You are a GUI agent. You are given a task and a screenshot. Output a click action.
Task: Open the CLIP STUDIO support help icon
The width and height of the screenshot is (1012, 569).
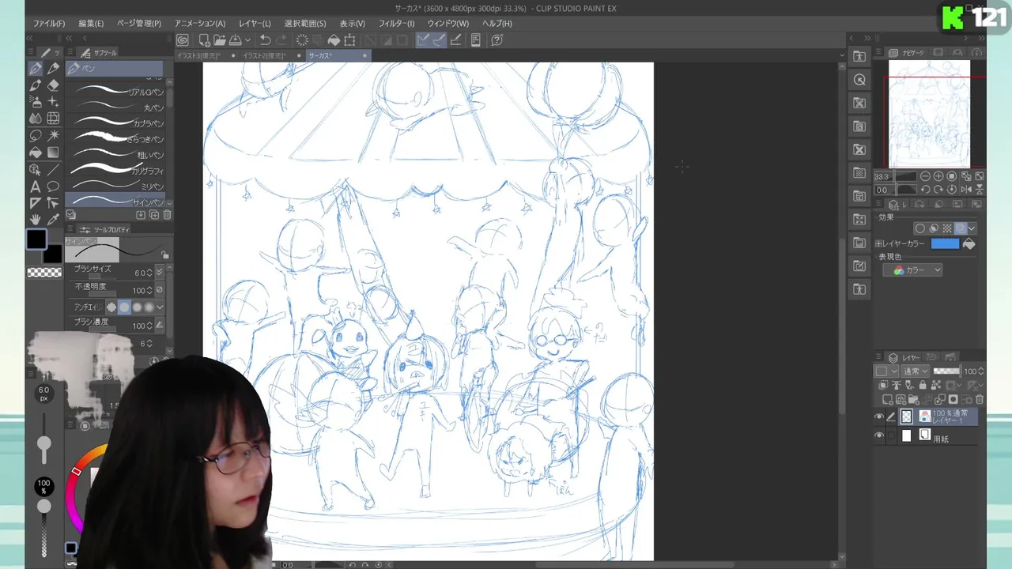tap(497, 40)
